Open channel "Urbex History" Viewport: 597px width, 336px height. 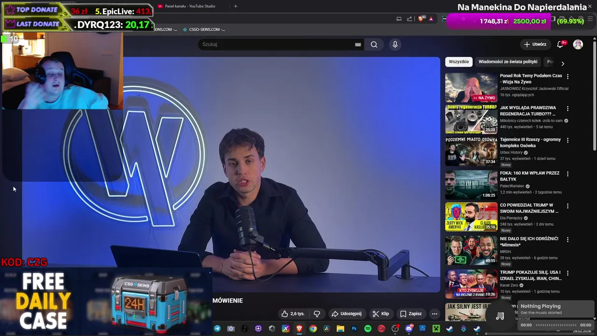coord(511,153)
